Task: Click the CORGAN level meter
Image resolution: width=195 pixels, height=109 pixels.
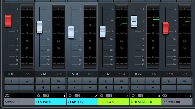Action: (122, 37)
